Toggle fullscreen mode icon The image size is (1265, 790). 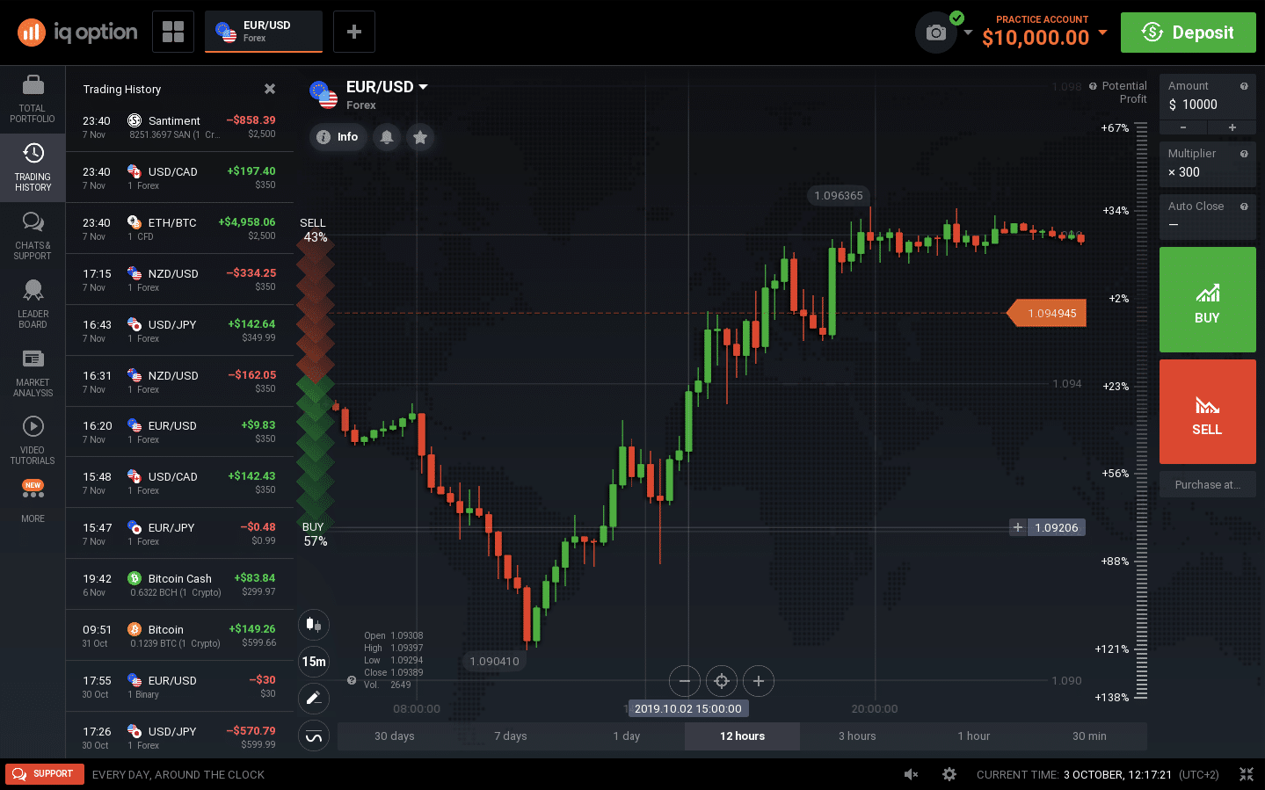[1247, 774]
